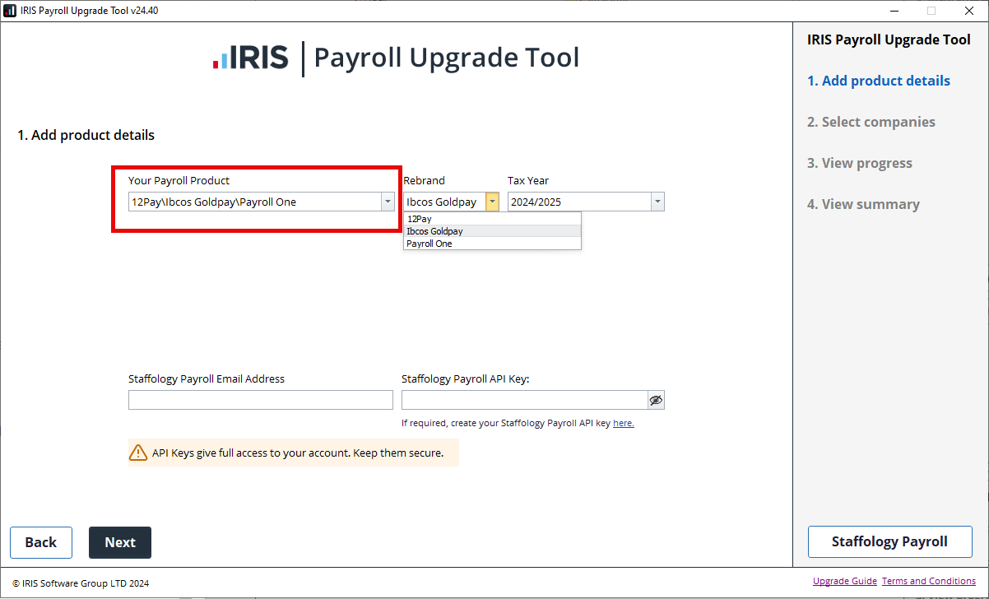This screenshot has width=989, height=599.
Task: Minimize the IRIS Payroll Upgrade Tool window
Action: pos(894,10)
